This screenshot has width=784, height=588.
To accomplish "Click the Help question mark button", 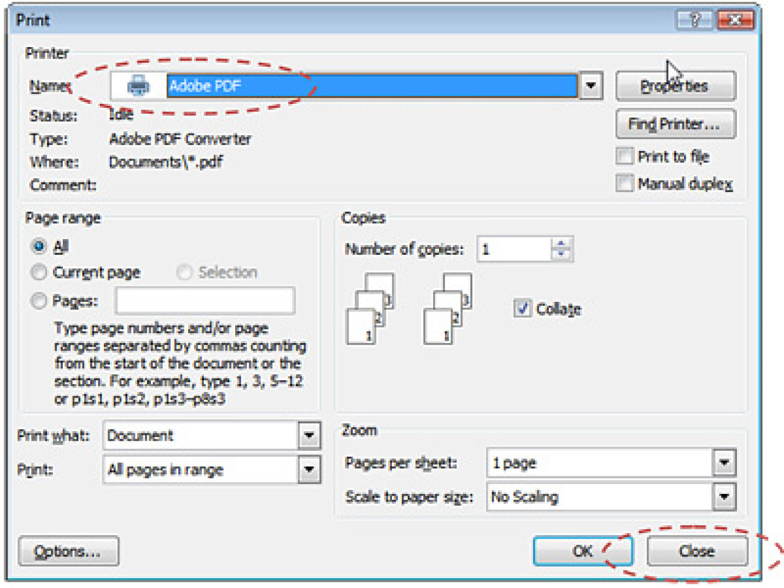I will point(695,20).
